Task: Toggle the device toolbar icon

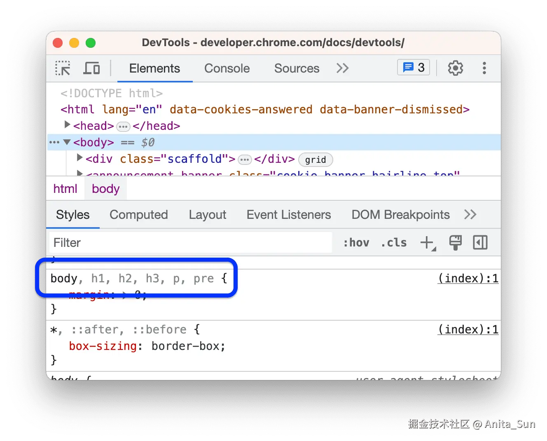Action: coord(91,68)
